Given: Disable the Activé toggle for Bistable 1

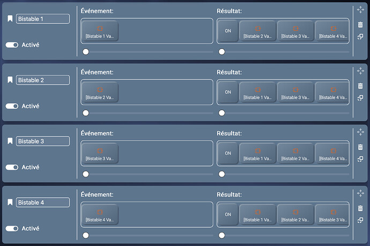Looking at the screenshot, I should click(x=12, y=45).
